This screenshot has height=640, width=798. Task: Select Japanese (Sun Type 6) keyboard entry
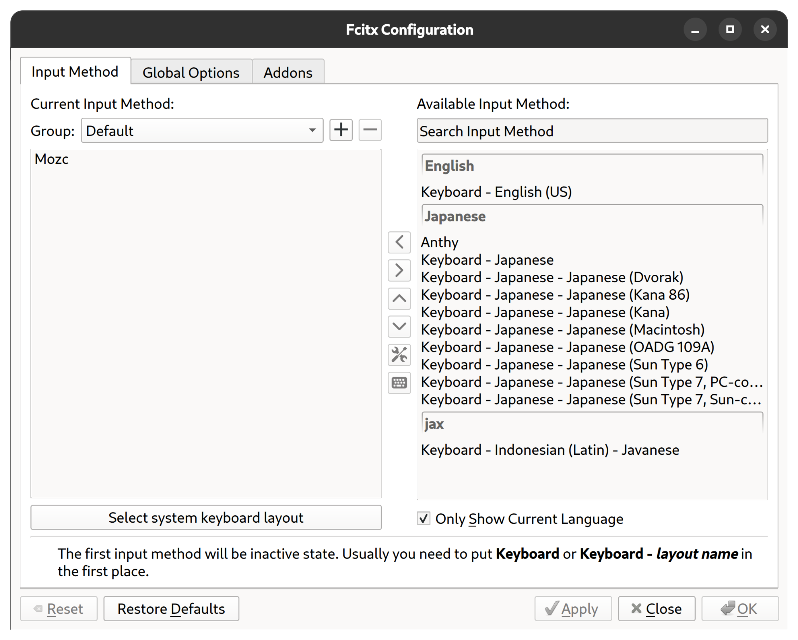click(592, 365)
